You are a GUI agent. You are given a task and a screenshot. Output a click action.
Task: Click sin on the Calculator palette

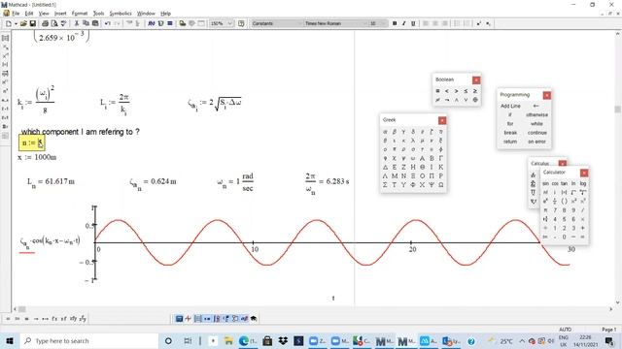[546, 183]
